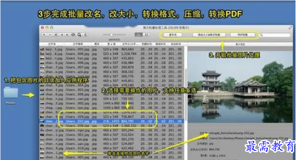Click the X clear-list toolbar icon
This screenshot has width=299, height=160.
coord(56,35)
